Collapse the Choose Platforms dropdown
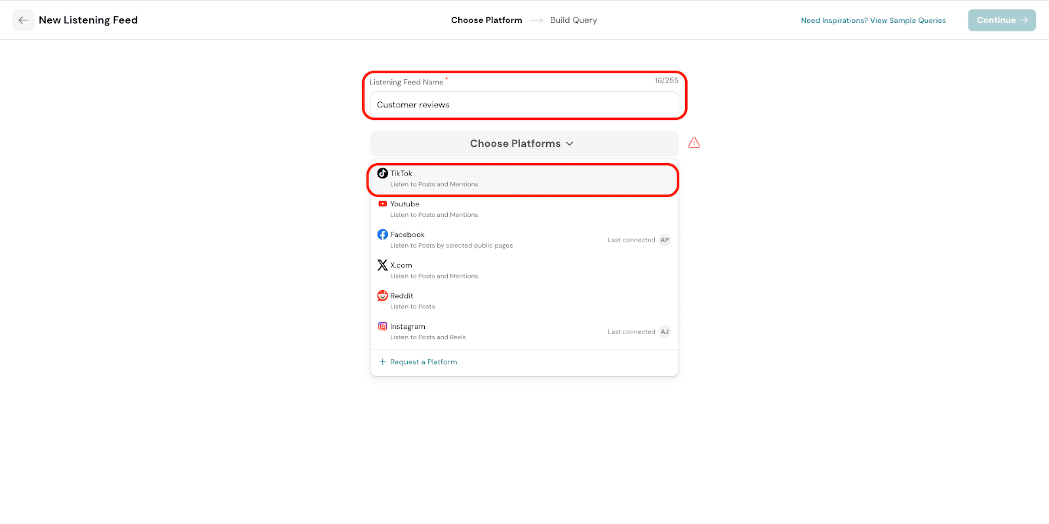 click(x=523, y=143)
